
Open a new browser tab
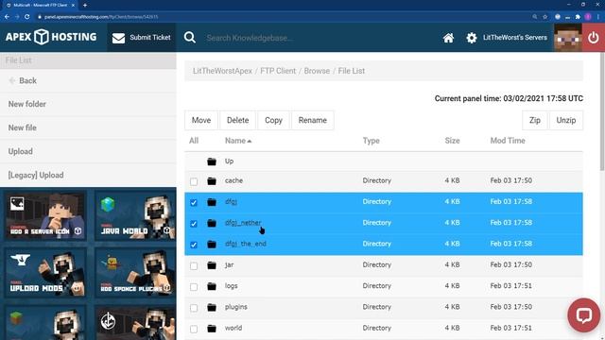[x=85, y=5]
